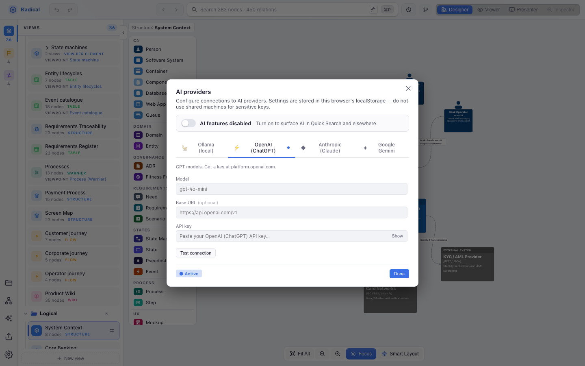Open the branch icon in toolbar

coord(426,10)
